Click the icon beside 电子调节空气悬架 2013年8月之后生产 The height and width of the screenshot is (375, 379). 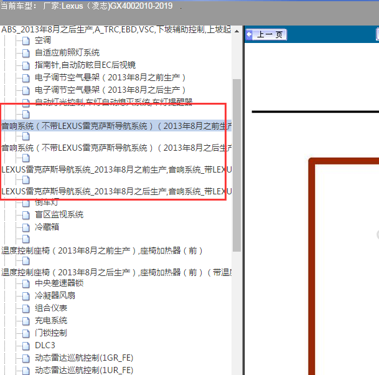click(x=26, y=90)
